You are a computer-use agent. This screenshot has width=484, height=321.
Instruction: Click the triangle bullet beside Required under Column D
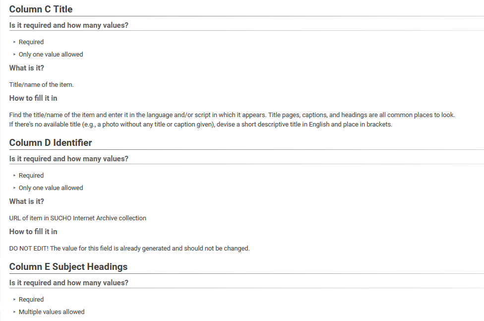pyautogui.click(x=14, y=175)
